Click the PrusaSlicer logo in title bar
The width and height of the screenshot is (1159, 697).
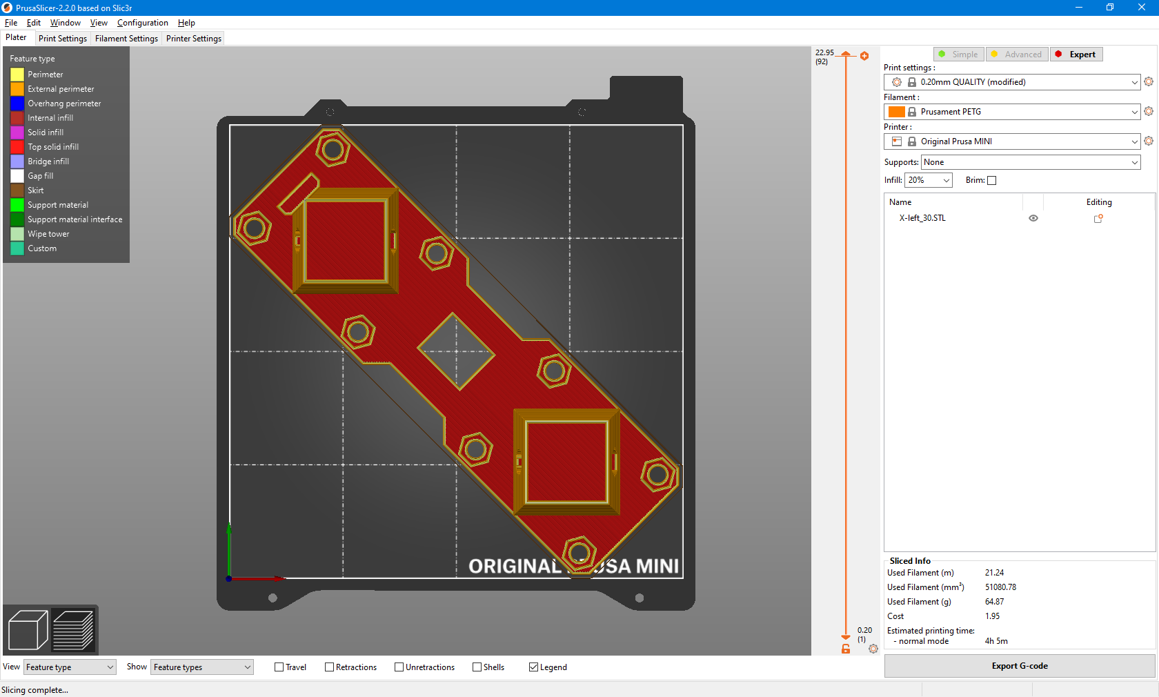pos(7,8)
